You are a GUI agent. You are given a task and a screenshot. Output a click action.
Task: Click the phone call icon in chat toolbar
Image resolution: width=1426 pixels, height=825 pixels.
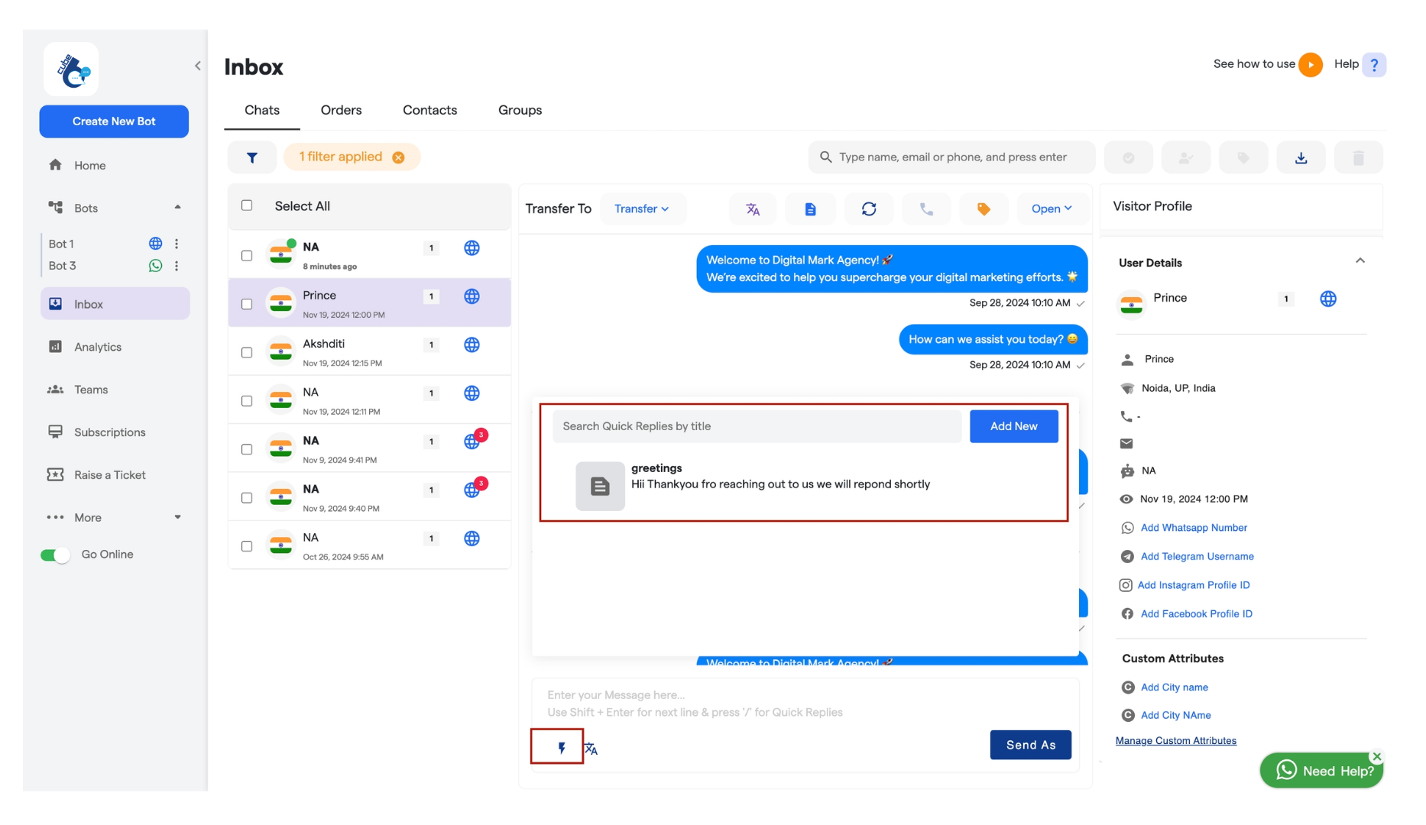point(926,209)
